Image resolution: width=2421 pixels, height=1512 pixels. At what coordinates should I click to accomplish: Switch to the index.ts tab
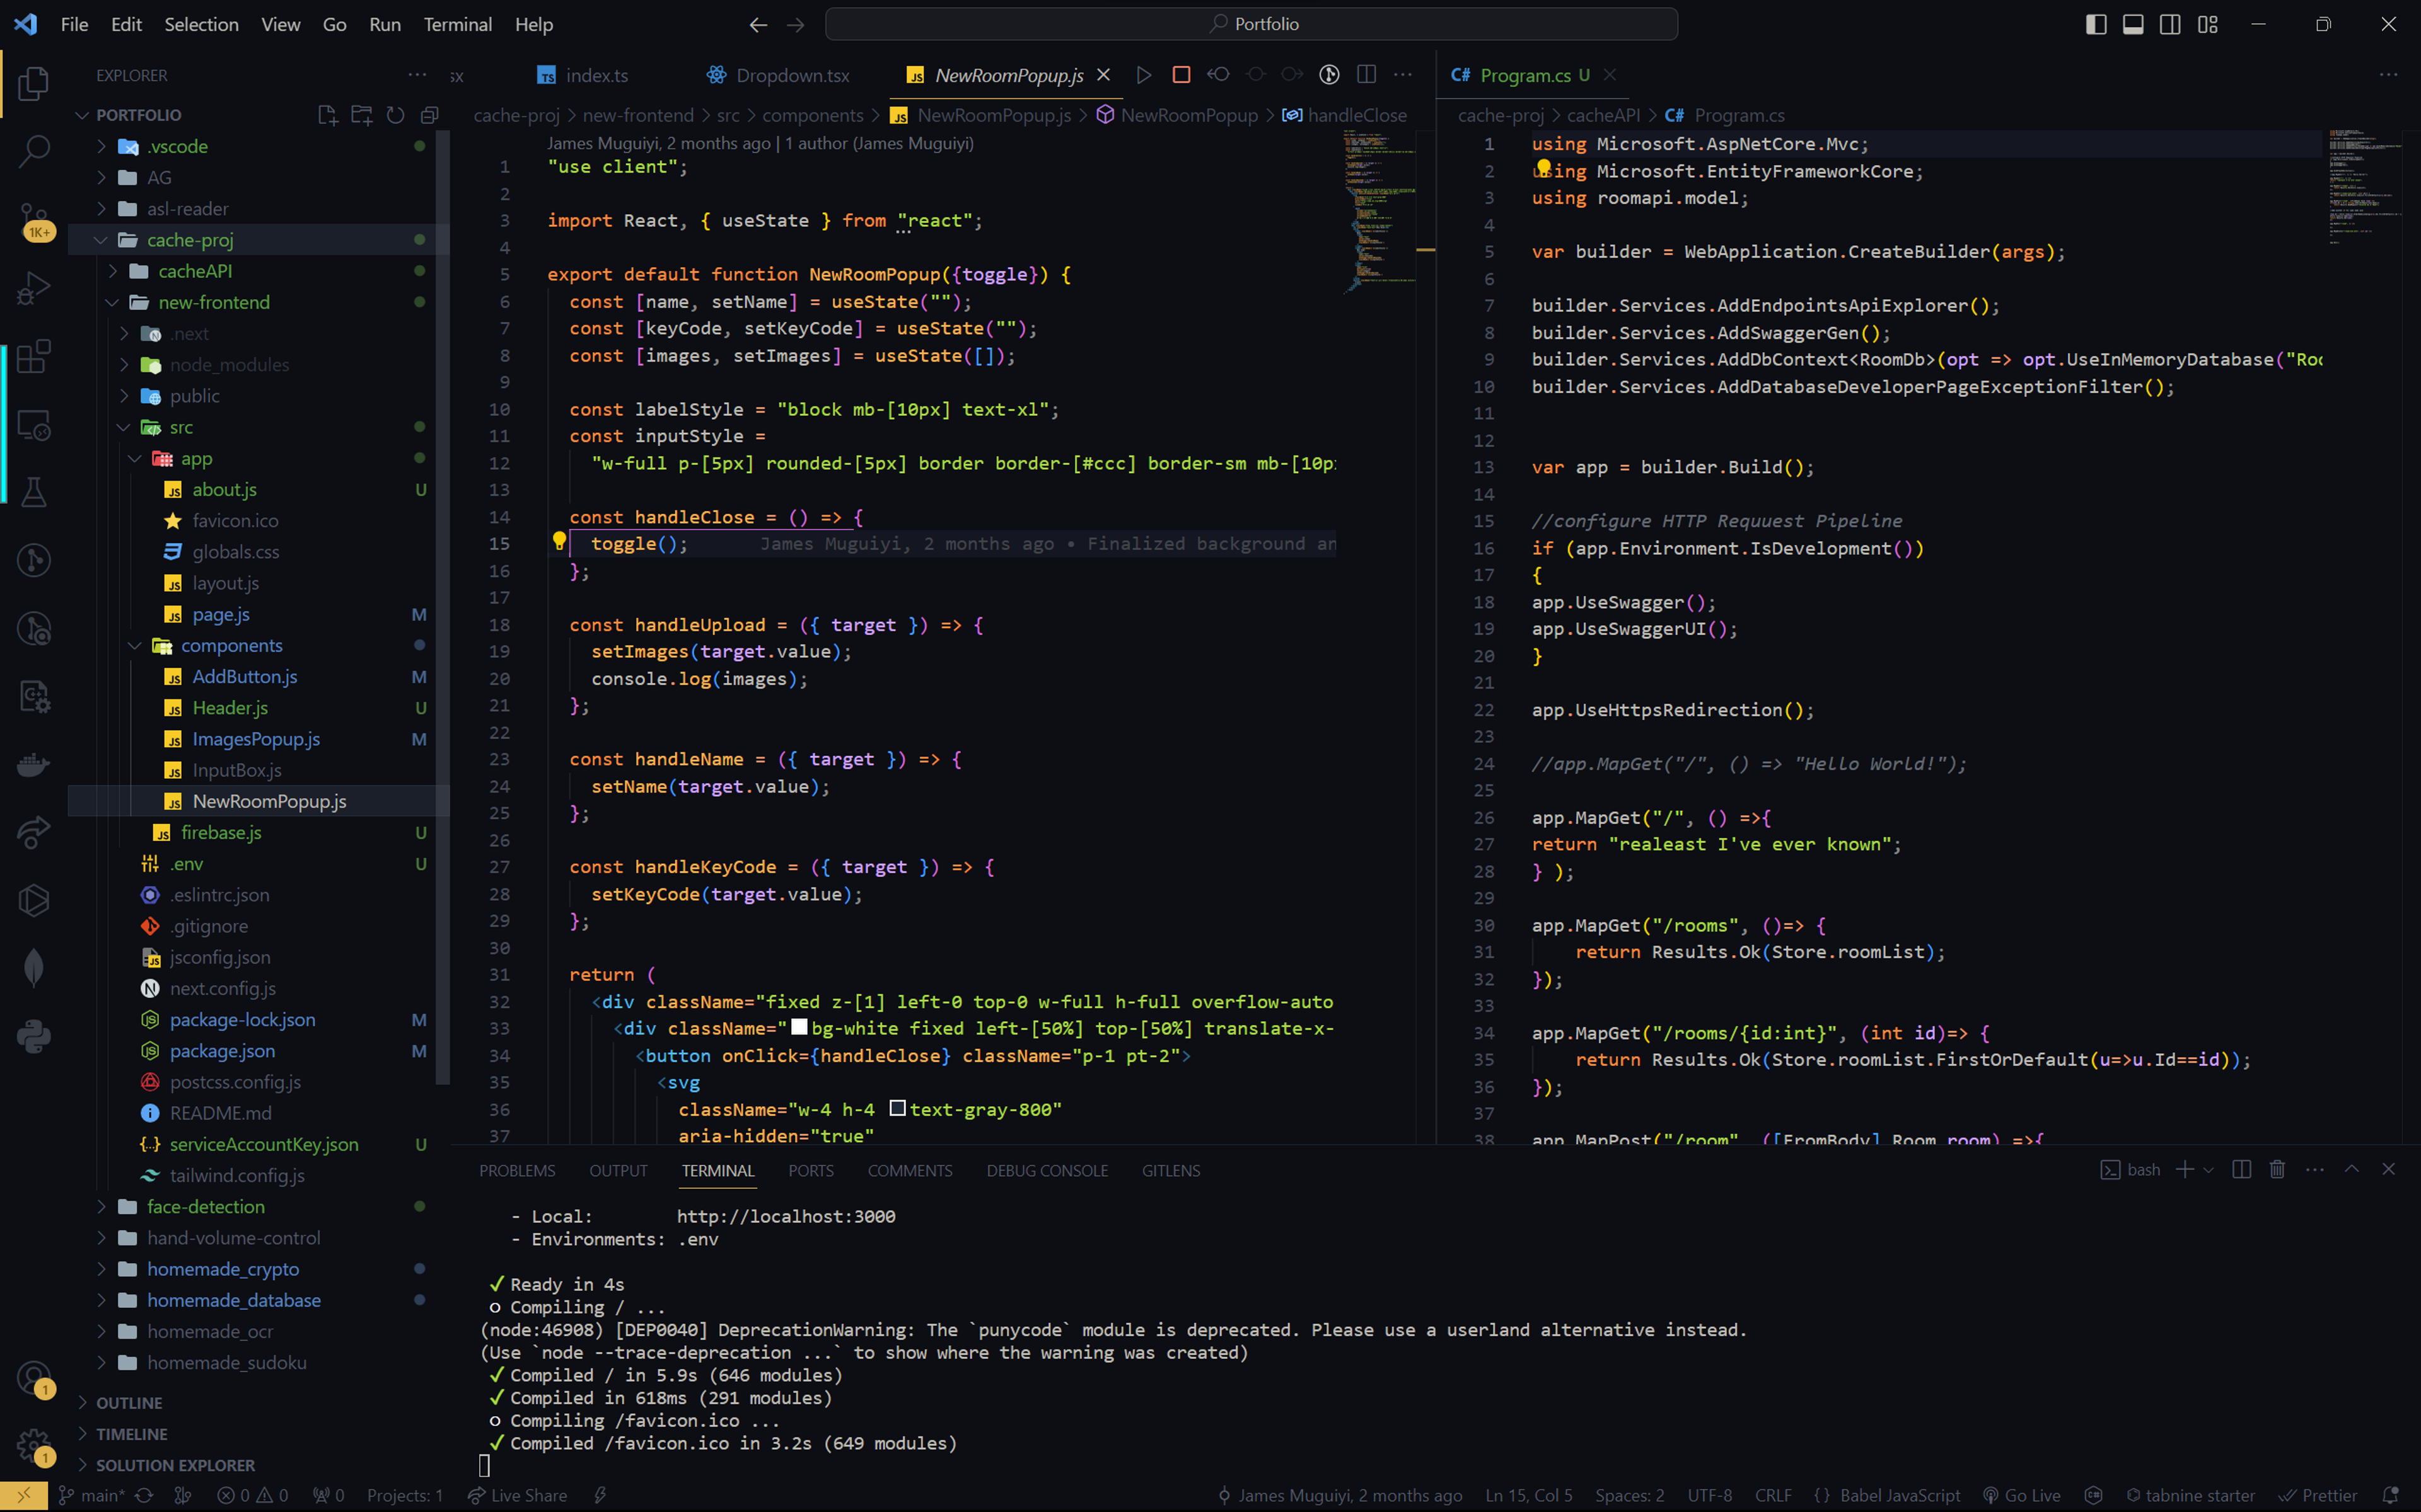(583, 75)
